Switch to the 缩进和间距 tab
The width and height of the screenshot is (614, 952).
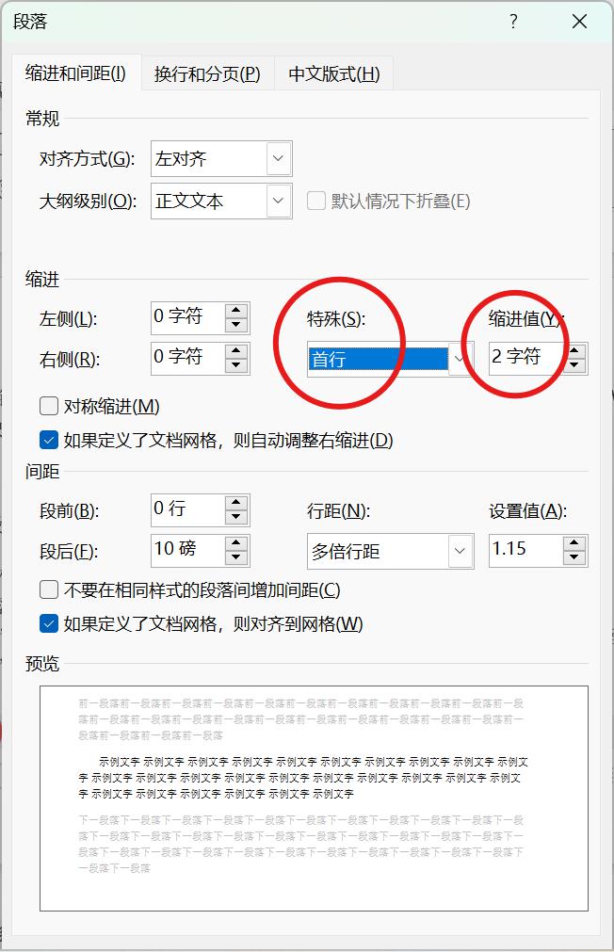tap(76, 73)
